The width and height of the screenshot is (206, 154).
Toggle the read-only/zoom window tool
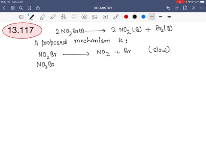click(21, 17)
